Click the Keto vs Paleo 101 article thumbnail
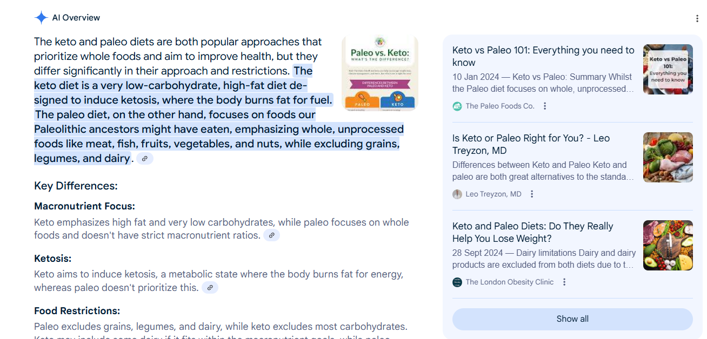 (x=668, y=69)
